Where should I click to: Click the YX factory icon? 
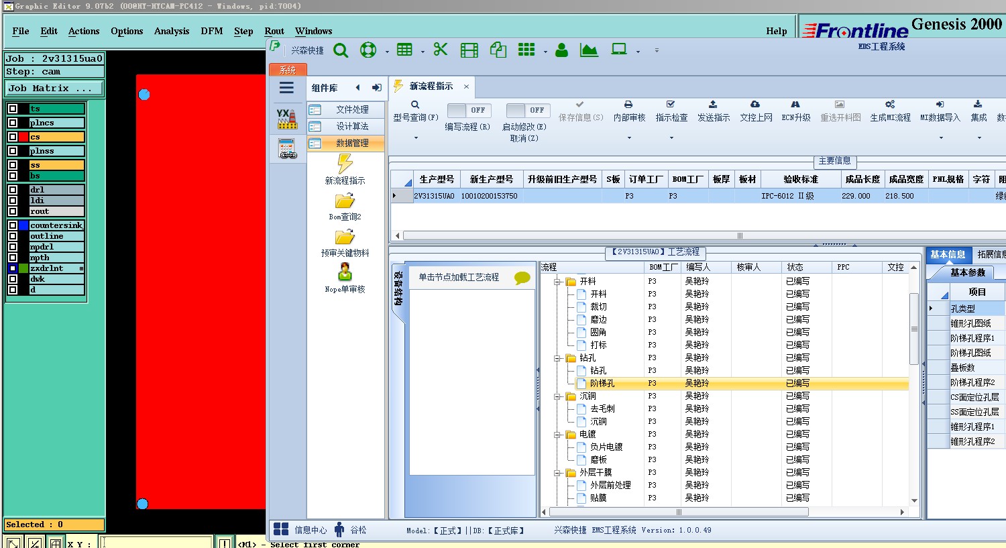287,119
